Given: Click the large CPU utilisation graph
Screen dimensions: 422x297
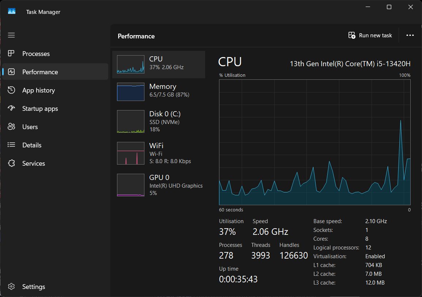Looking at the screenshot, I should [x=314, y=142].
